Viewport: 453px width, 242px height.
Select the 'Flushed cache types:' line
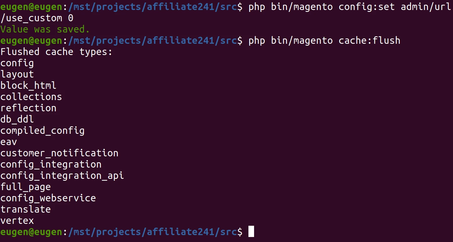pyautogui.click(x=56, y=52)
